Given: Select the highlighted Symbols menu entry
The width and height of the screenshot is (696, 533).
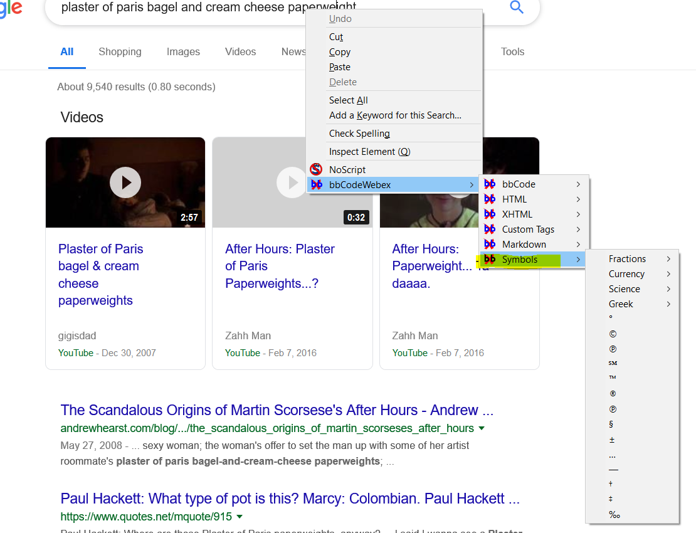Looking at the screenshot, I should tap(533, 260).
